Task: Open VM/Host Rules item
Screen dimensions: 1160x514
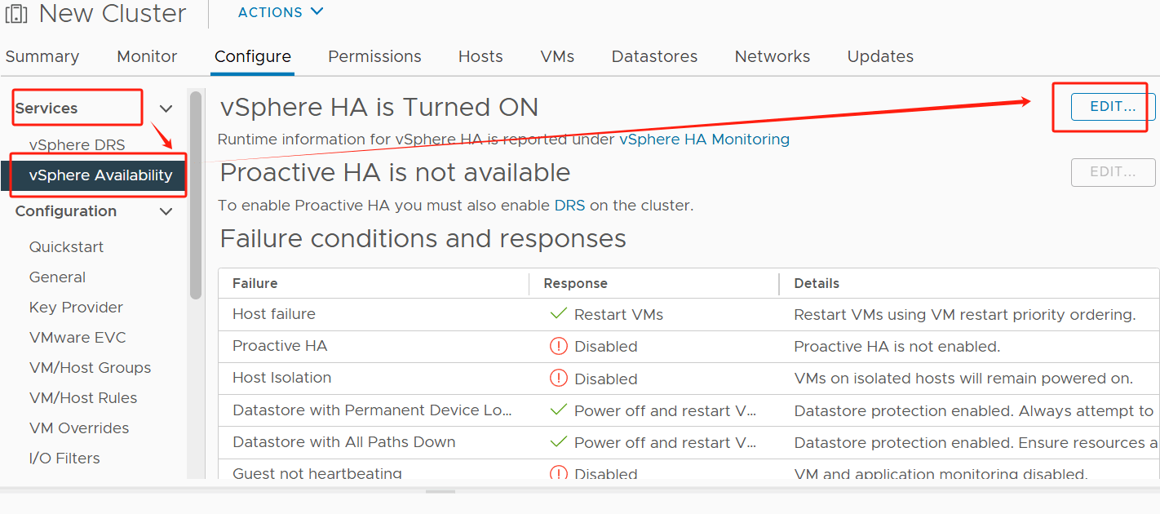Action: (x=83, y=398)
